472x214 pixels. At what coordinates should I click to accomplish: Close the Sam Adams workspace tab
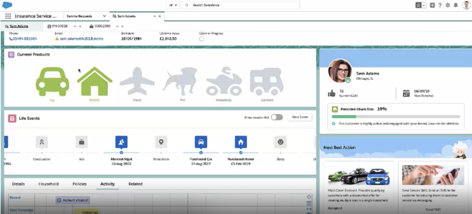(160, 16)
